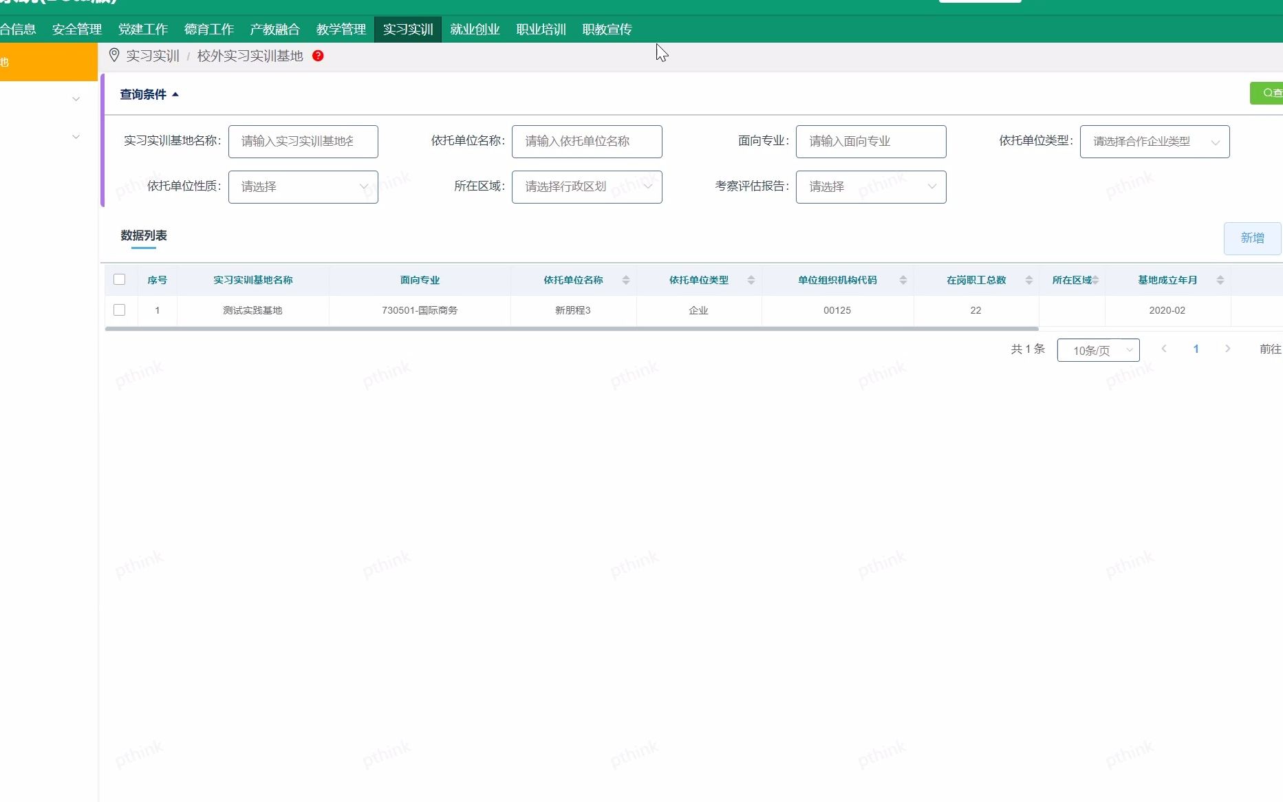Sort by 依托单位名称 column arrows
1283x802 pixels.
pos(625,280)
